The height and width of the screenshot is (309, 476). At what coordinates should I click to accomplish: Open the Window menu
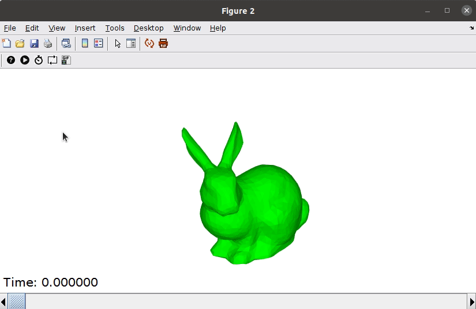click(187, 28)
